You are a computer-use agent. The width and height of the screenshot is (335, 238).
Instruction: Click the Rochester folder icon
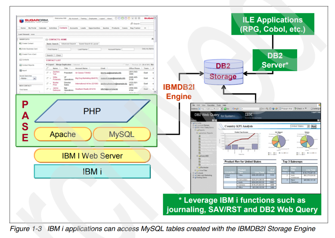click(199, 168)
